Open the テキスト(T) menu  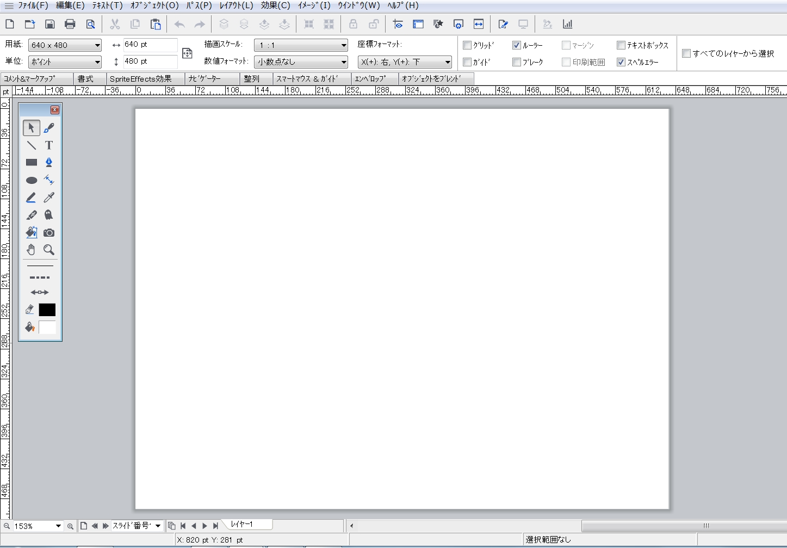tap(108, 5)
